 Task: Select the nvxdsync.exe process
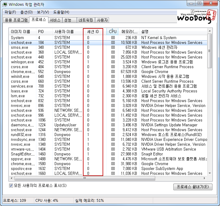[x=108, y=139]
